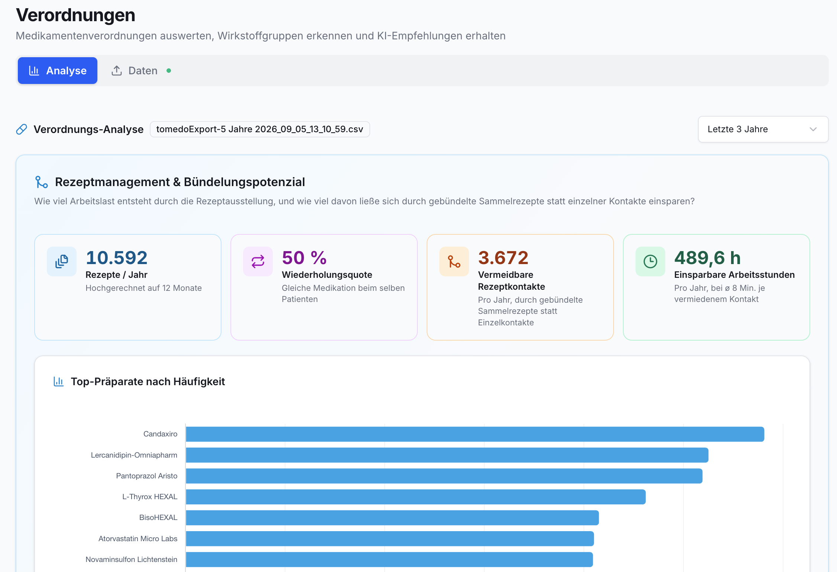Click the 50 % Wiederholungsquote value
This screenshot has height=572, width=837.
pos(304,258)
